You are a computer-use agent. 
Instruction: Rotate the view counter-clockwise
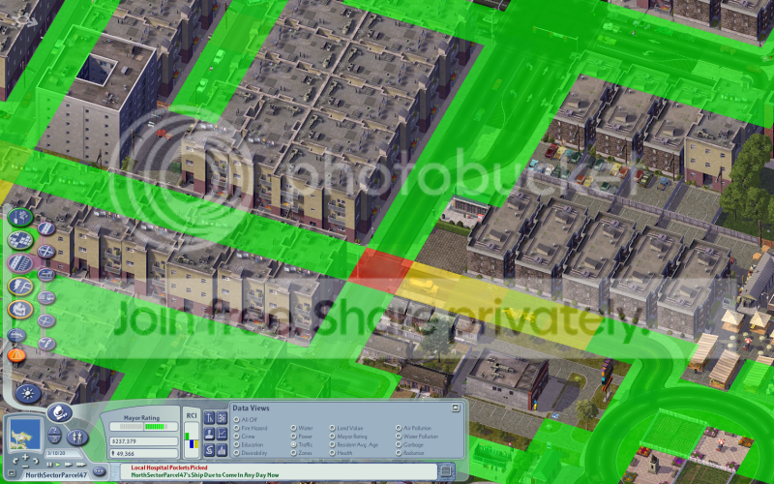pos(15,462)
